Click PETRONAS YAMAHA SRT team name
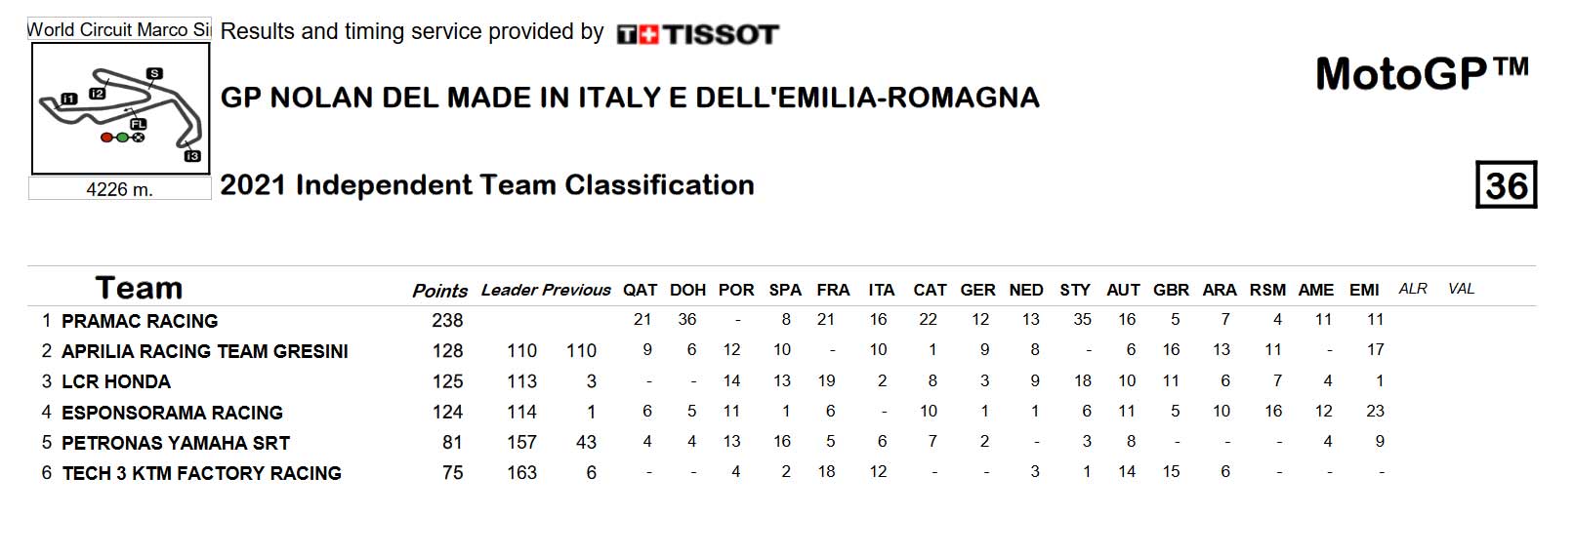 click(176, 443)
